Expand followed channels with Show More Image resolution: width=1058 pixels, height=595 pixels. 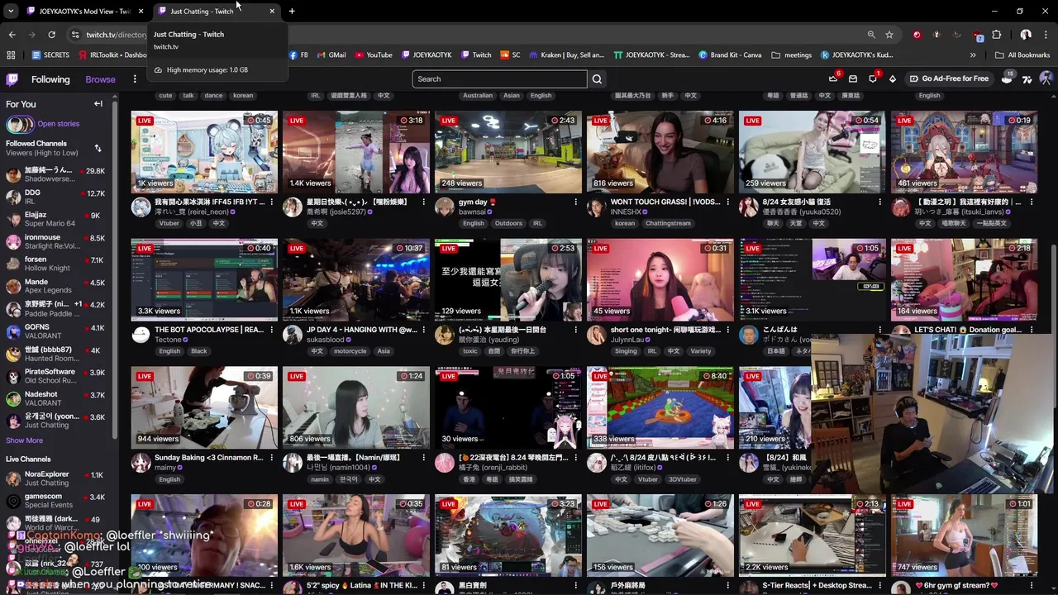tap(24, 440)
